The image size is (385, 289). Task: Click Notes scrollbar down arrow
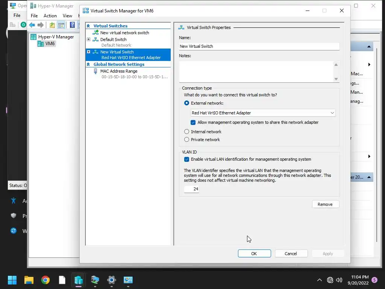(336, 79)
